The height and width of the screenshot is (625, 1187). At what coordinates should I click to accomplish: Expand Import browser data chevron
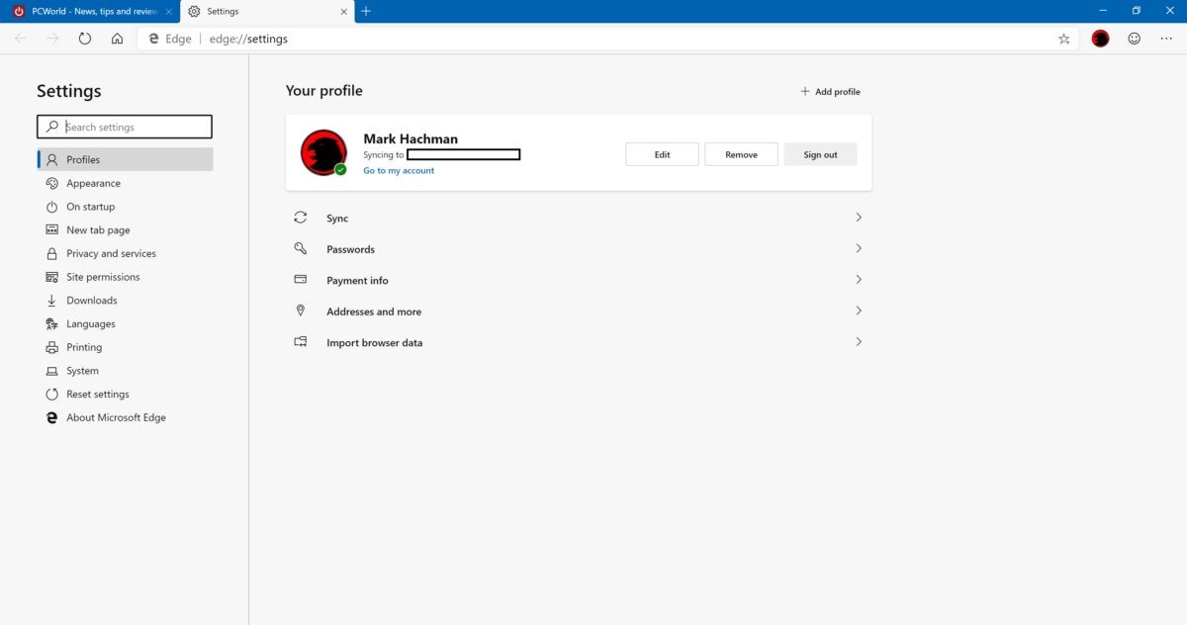point(859,342)
